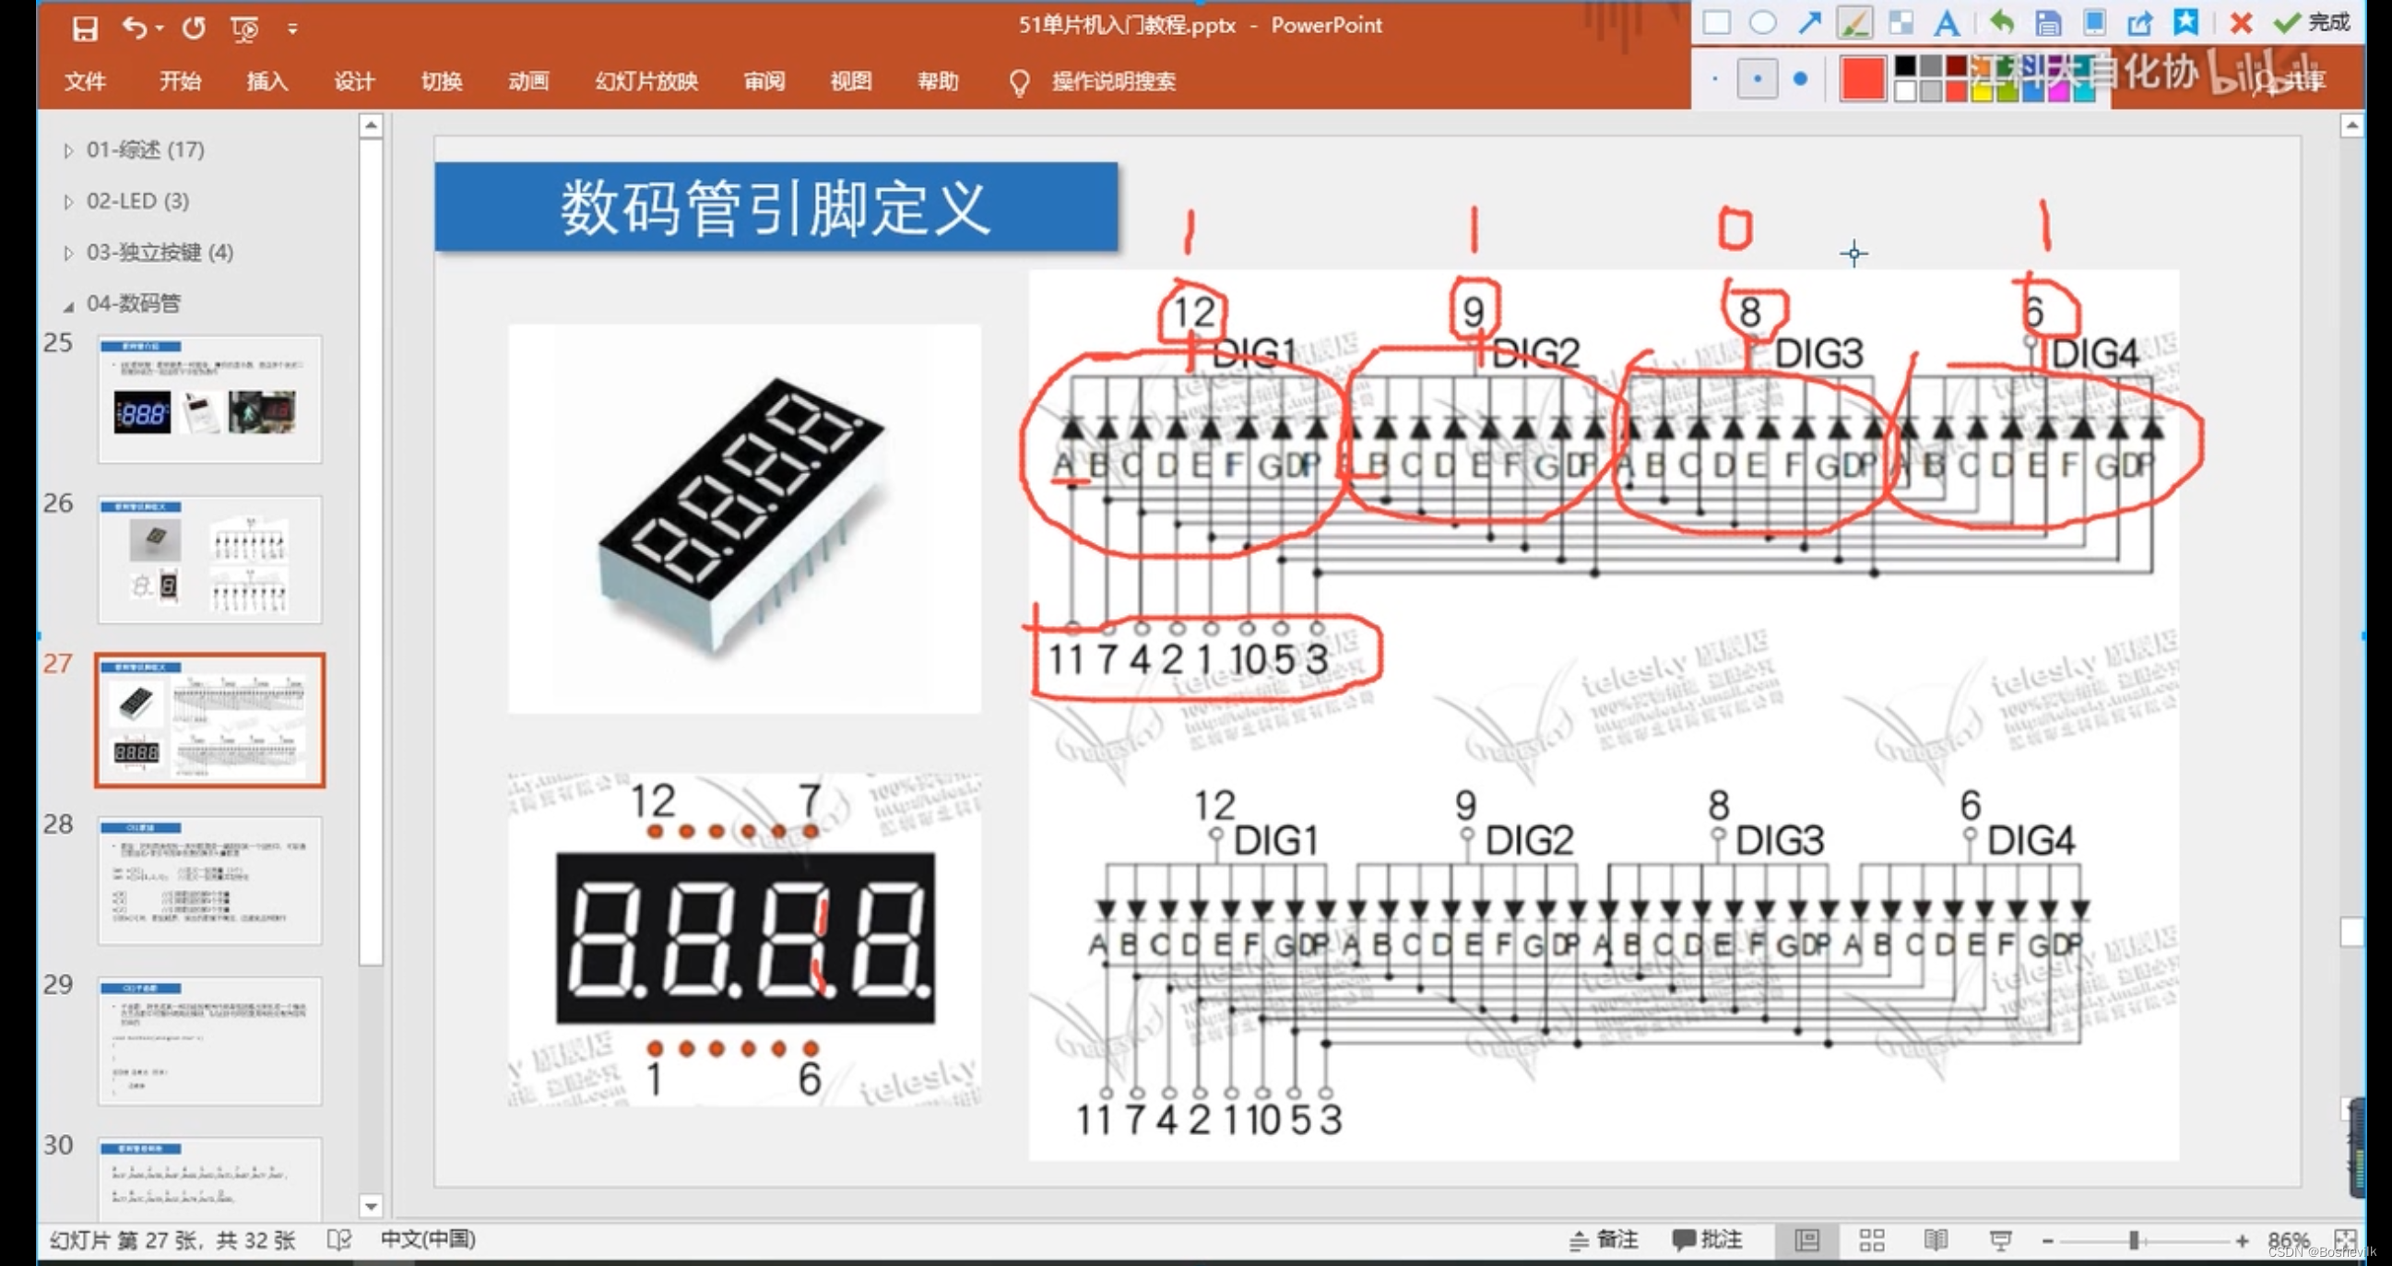The width and height of the screenshot is (2392, 1266).
Task: Click the 幻灯片放映 tab
Action: pyautogui.click(x=644, y=81)
